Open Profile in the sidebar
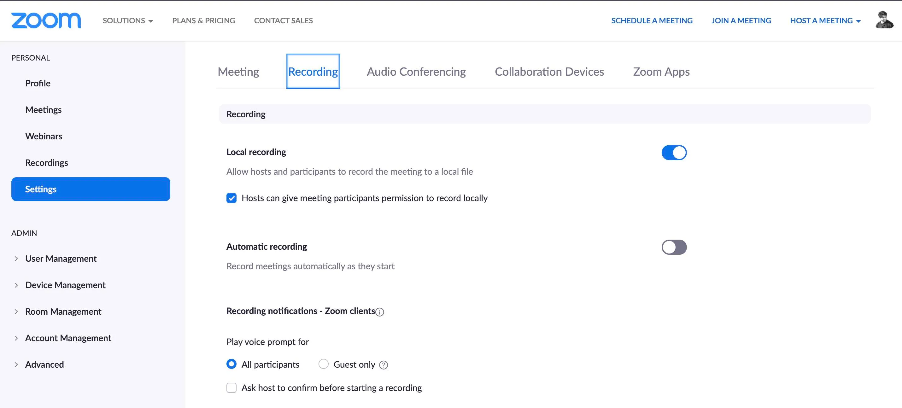902x408 pixels. point(38,83)
